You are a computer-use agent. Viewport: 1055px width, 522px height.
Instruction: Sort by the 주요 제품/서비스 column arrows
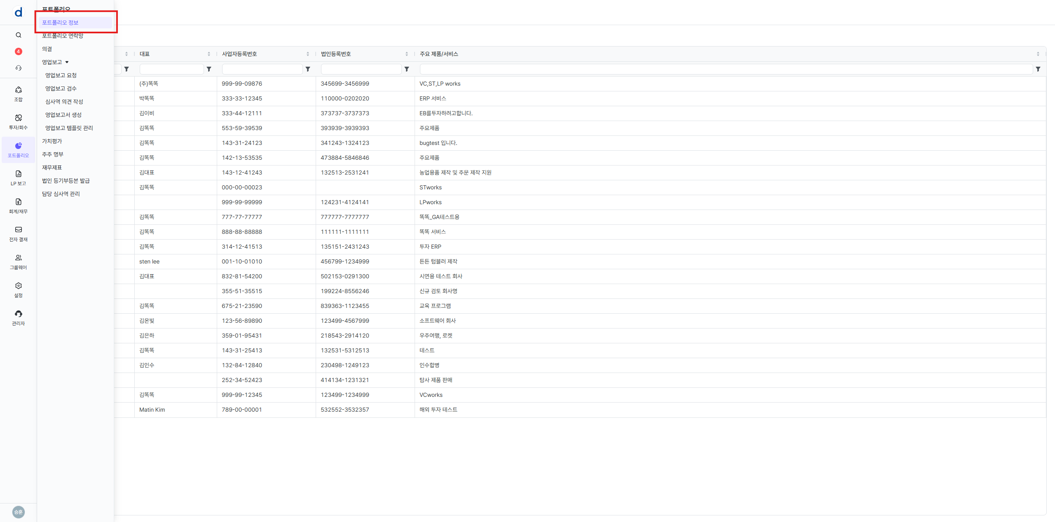[x=1038, y=54]
